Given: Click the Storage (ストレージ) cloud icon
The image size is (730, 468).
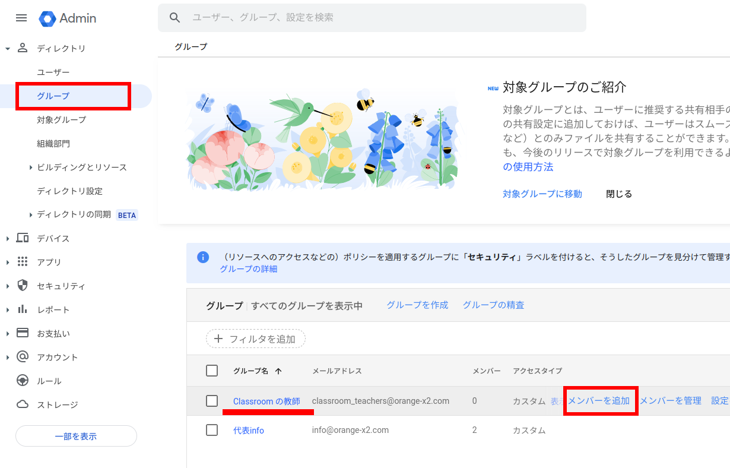Looking at the screenshot, I should 23,404.
